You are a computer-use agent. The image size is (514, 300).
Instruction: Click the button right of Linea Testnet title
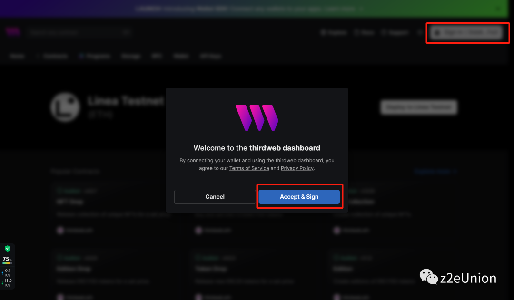tap(418, 107)
